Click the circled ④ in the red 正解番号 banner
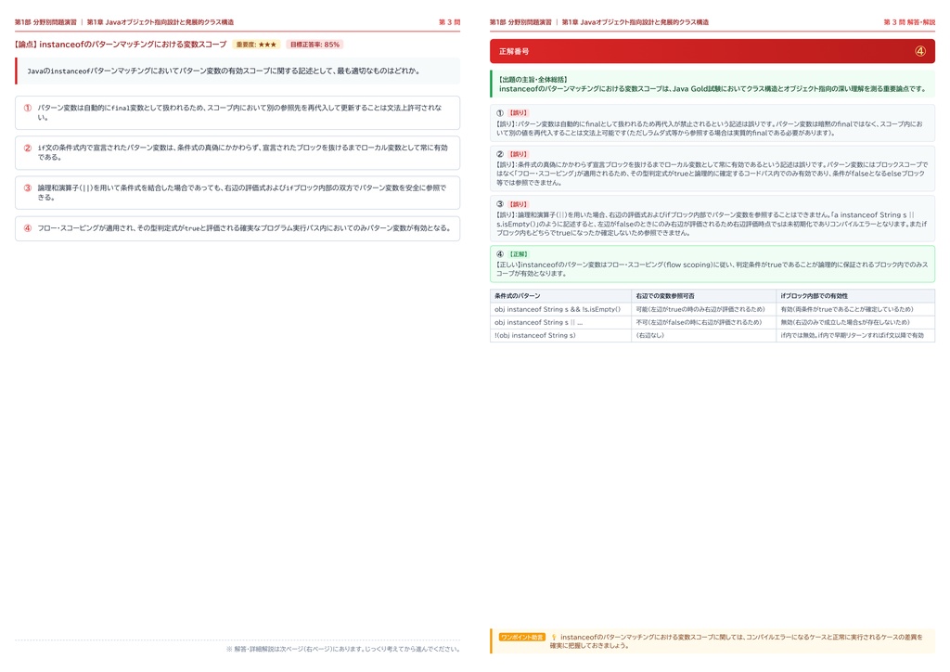 [919, 51]
